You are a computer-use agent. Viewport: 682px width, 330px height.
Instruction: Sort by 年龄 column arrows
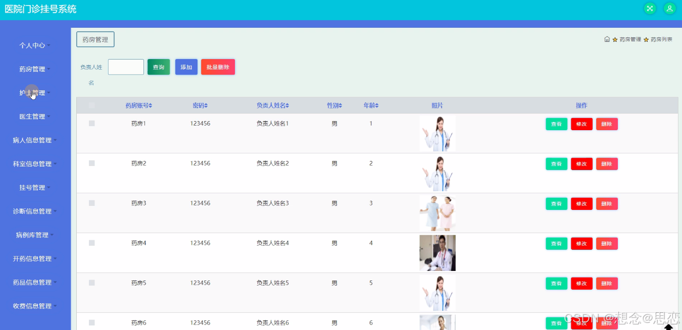tap(376, 105)
